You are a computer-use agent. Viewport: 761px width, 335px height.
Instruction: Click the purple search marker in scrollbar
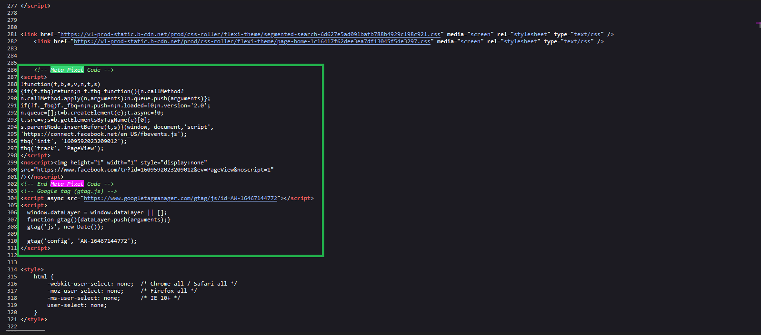click(758, 25)
